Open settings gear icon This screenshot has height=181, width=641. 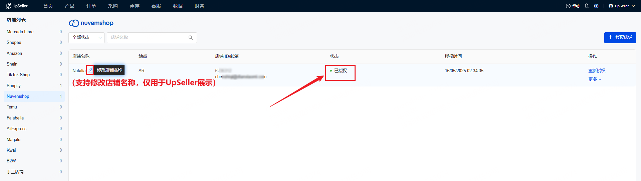pos(596,6)
